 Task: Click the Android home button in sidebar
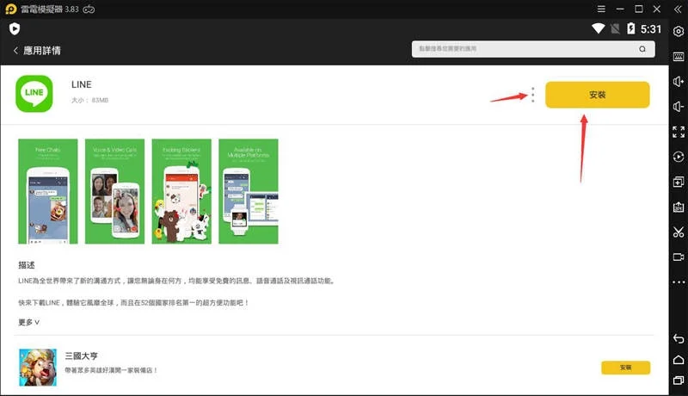679,360
